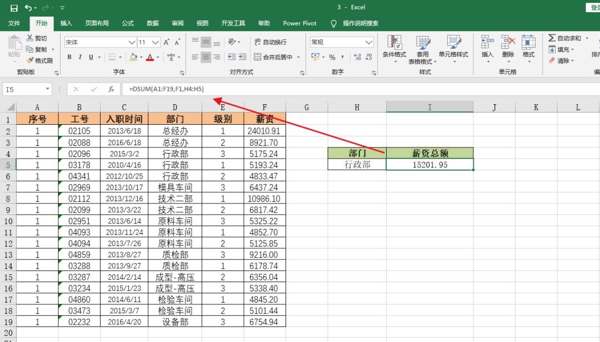The image size is (600, 342).
Task: Center text horizontally
Action: point(206,57)
